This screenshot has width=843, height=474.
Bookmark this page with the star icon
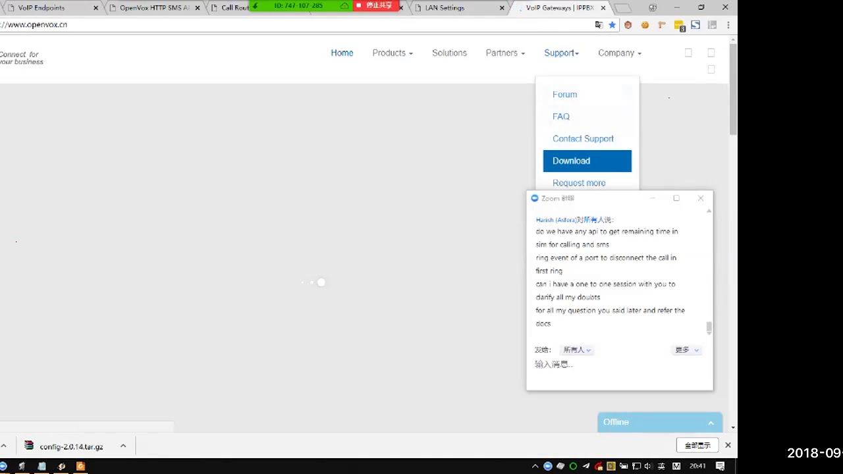[612, 25]
